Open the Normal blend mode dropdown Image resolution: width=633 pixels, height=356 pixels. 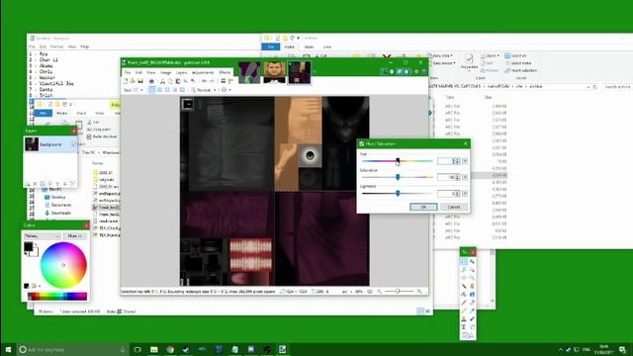(205, 90)
